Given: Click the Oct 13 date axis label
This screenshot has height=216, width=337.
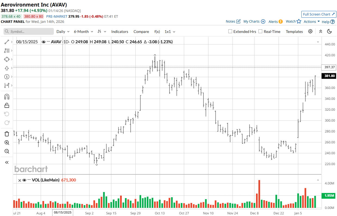Looking at the screenshot, I should 160,213.
